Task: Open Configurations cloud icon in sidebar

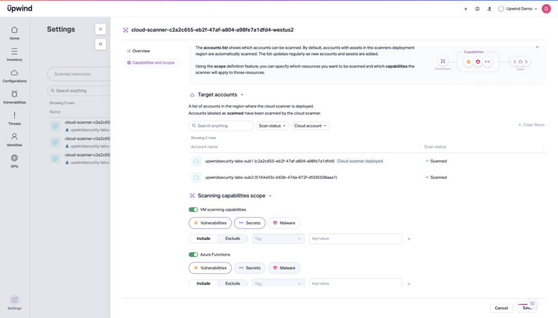Action: pyautogui.click(x=14, y=76)
